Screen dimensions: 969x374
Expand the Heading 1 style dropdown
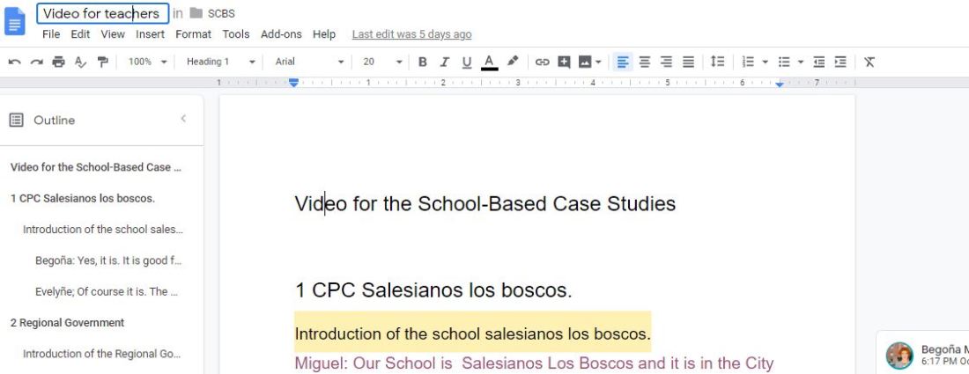click(x=221, y=62)
